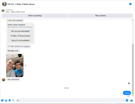This screenshot has width=135, height=104.
Task: Click sender avatar beside Very interested
Action: click(4, 80)
